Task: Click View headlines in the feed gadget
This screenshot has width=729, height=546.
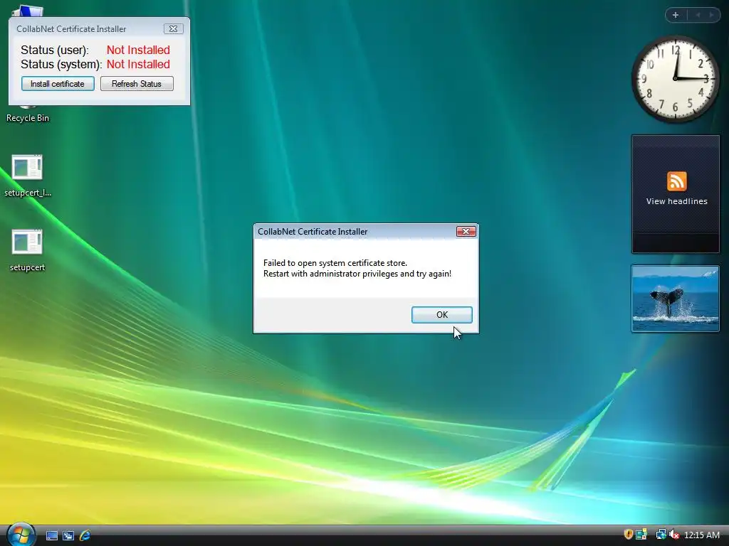Action: pyautogui.click(x=676, y=201)
